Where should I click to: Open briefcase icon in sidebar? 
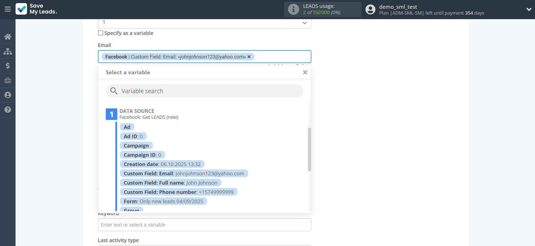[x=8, y=80]
